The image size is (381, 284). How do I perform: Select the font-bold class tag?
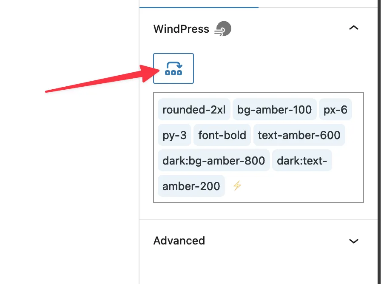click(x=222, y=135)
